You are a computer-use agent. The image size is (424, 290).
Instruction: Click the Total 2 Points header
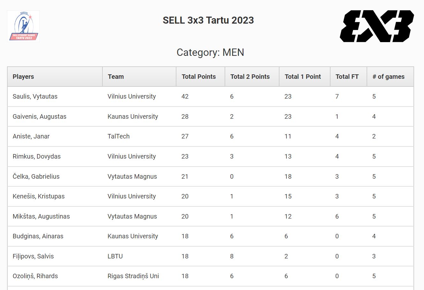tap(250, 77)
